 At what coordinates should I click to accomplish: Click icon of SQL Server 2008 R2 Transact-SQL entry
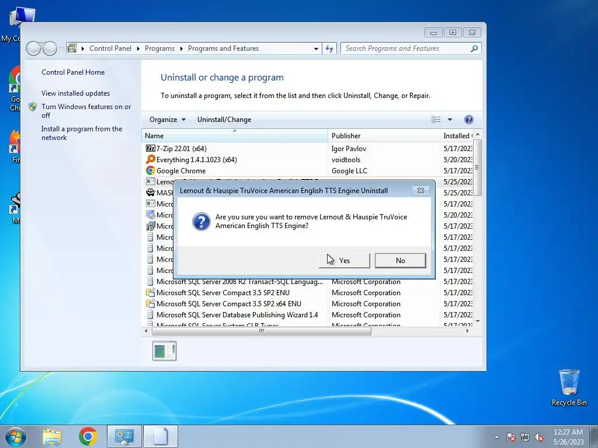[x=150, y=282]
